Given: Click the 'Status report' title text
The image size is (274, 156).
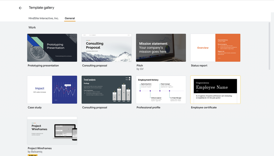Looking at the screenshot, I should coord(199,65).
